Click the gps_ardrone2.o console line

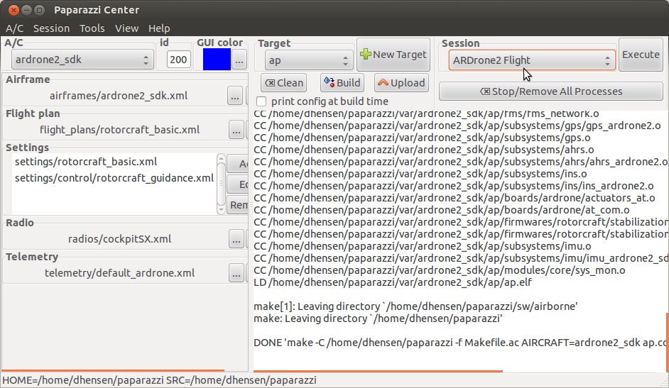pyautogui.click(x=457, y=126)
